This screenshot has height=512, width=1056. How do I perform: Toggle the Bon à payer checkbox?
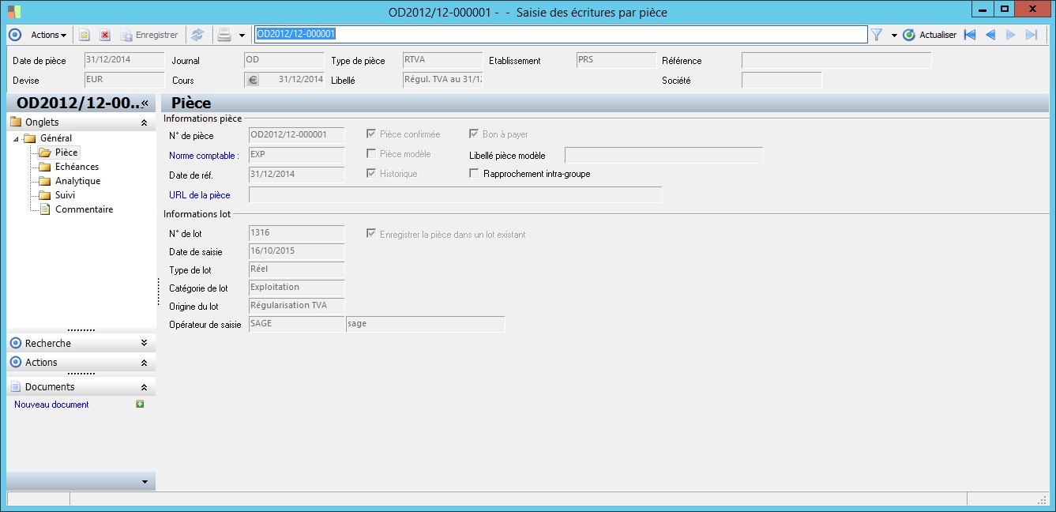[474, 134]
